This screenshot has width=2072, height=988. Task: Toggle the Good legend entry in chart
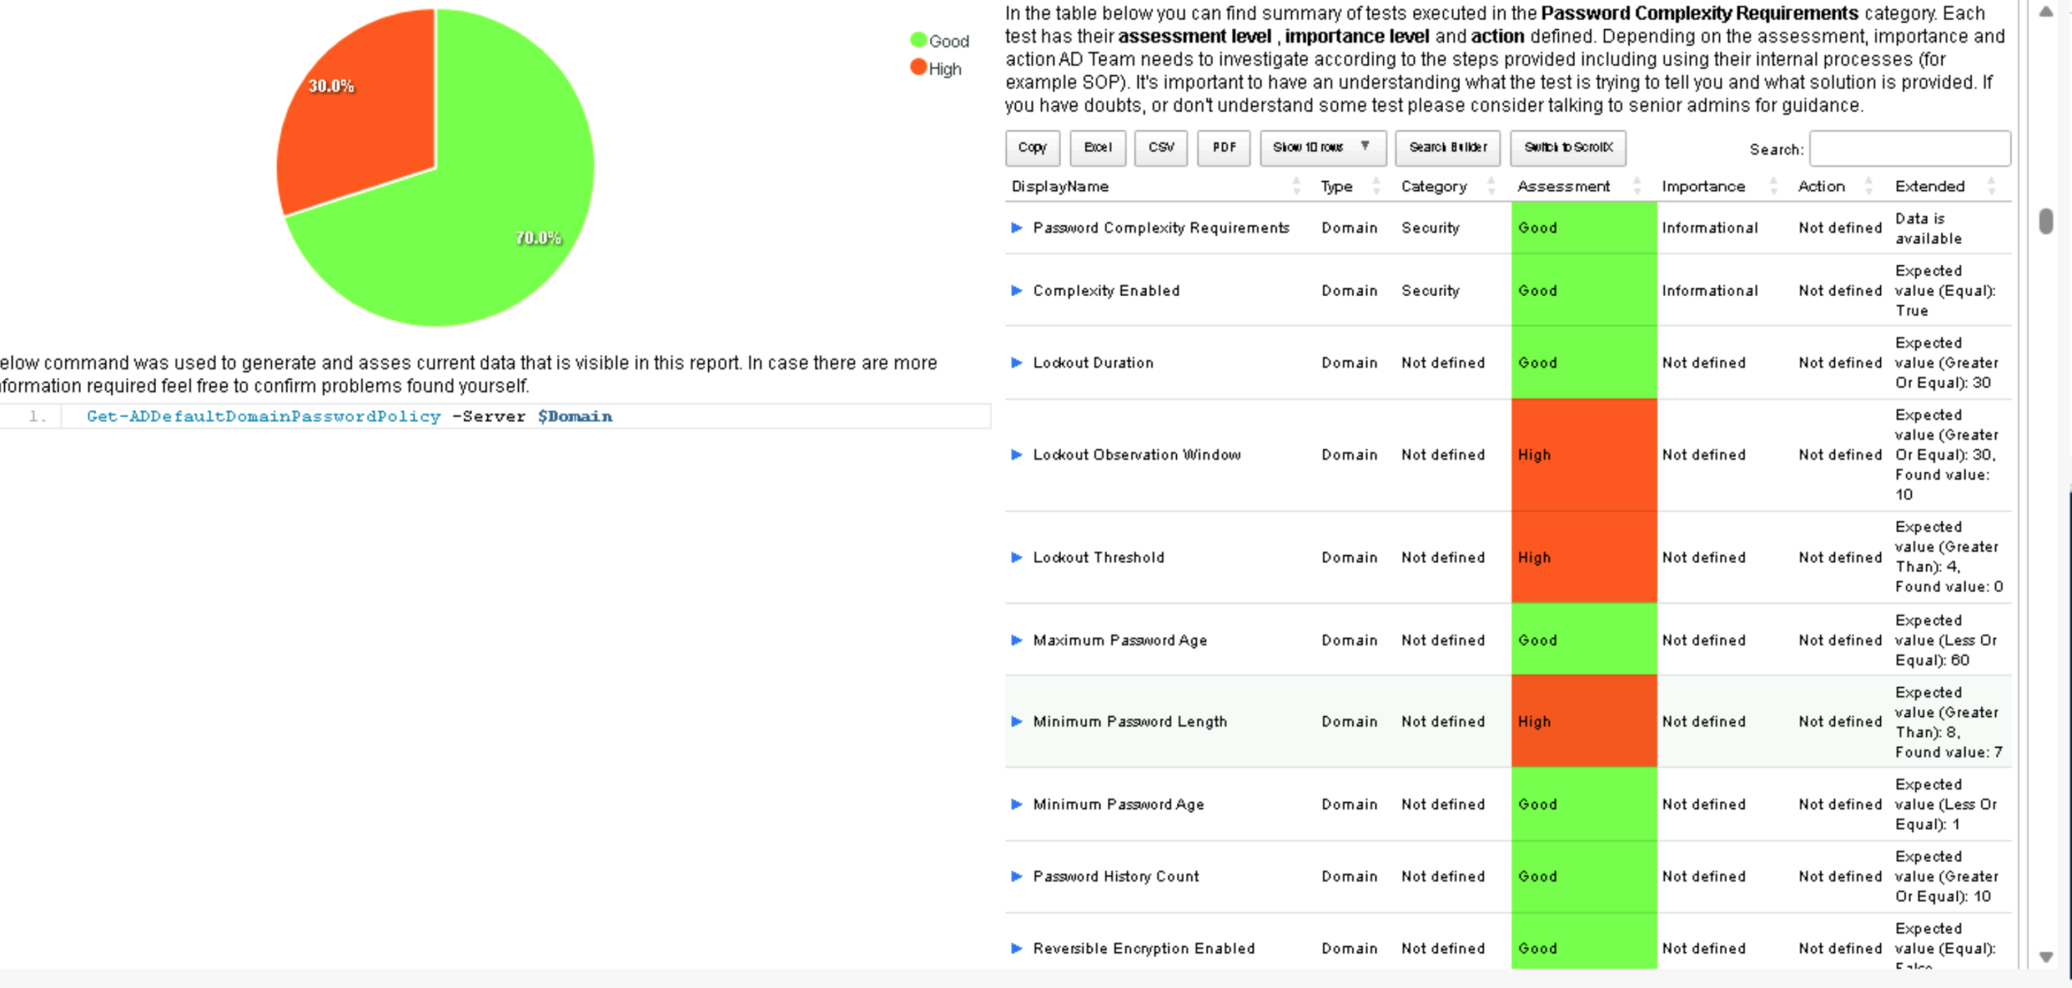(939, 40)
